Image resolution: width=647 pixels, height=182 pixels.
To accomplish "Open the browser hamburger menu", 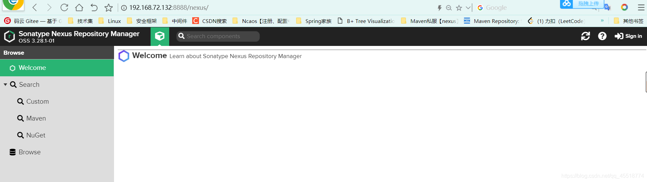I will pos(641,7).
